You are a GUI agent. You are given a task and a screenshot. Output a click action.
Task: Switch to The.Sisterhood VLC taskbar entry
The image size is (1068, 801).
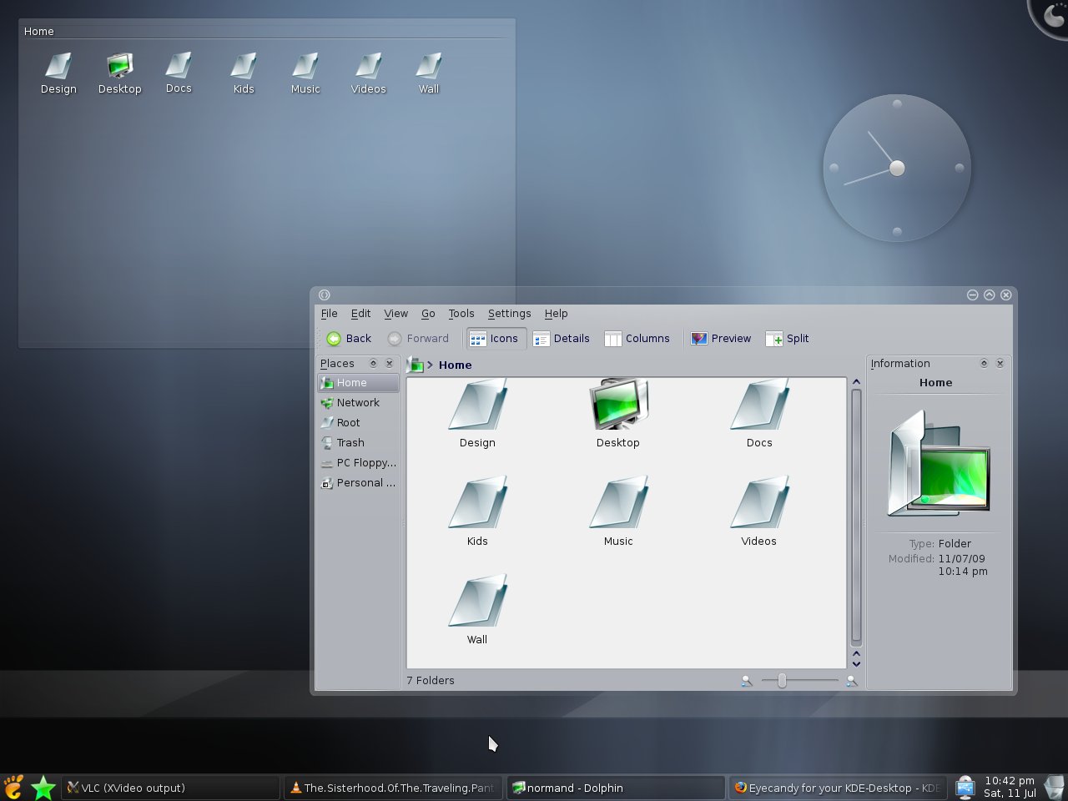point(393,788)
